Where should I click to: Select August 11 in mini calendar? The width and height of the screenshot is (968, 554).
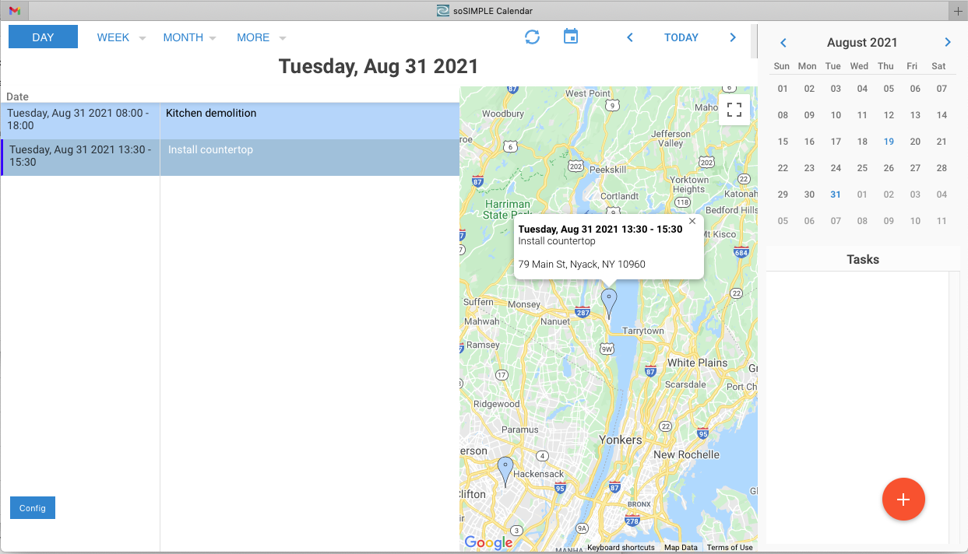862,115
